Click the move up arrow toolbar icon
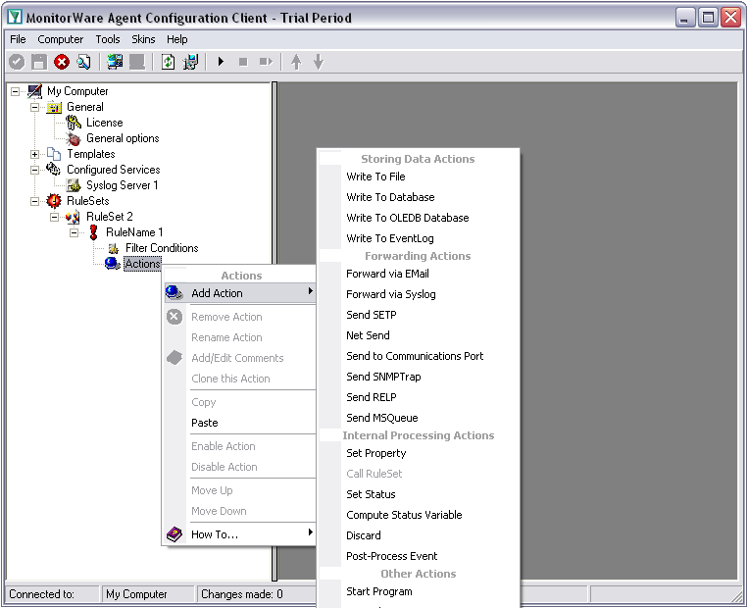The image size is (748, 608). 296,62
